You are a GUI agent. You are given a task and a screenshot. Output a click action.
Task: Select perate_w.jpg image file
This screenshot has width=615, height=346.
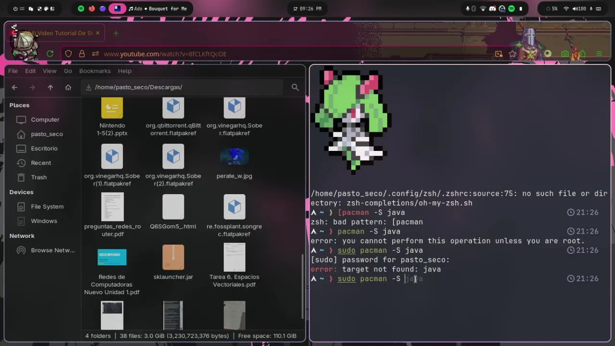[234, 163]
